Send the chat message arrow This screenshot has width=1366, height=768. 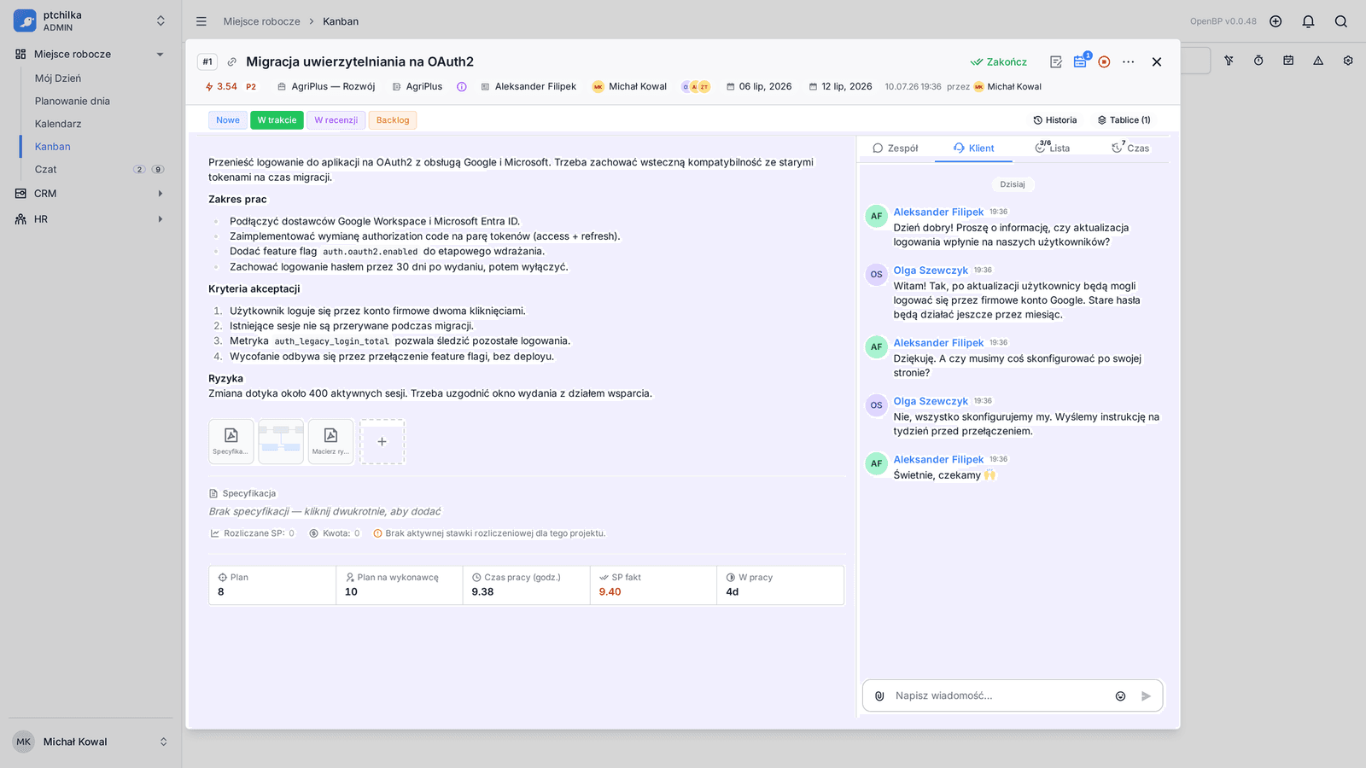(1146, 696)
